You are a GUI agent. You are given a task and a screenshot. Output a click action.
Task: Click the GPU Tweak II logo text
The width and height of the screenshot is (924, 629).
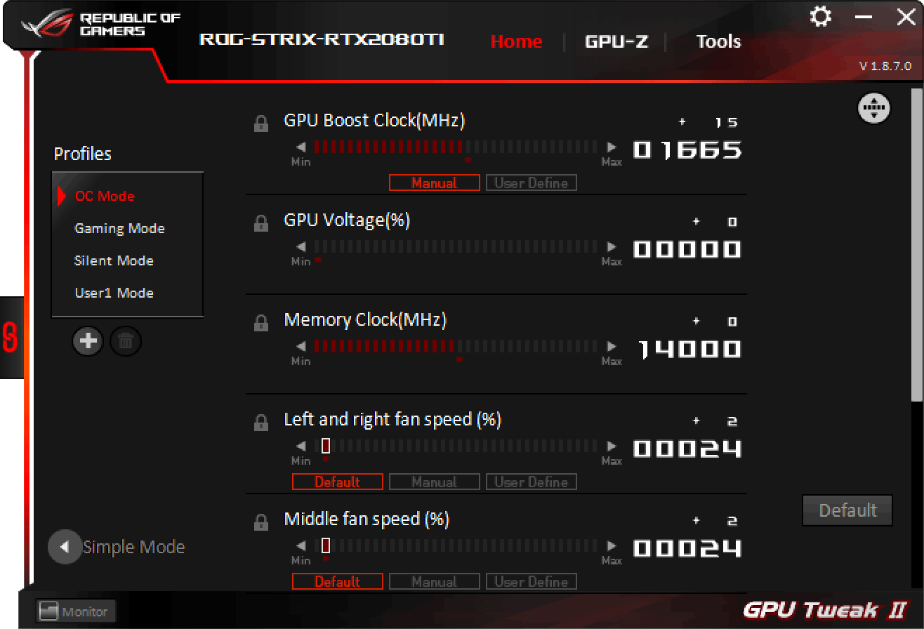(825, 610)
